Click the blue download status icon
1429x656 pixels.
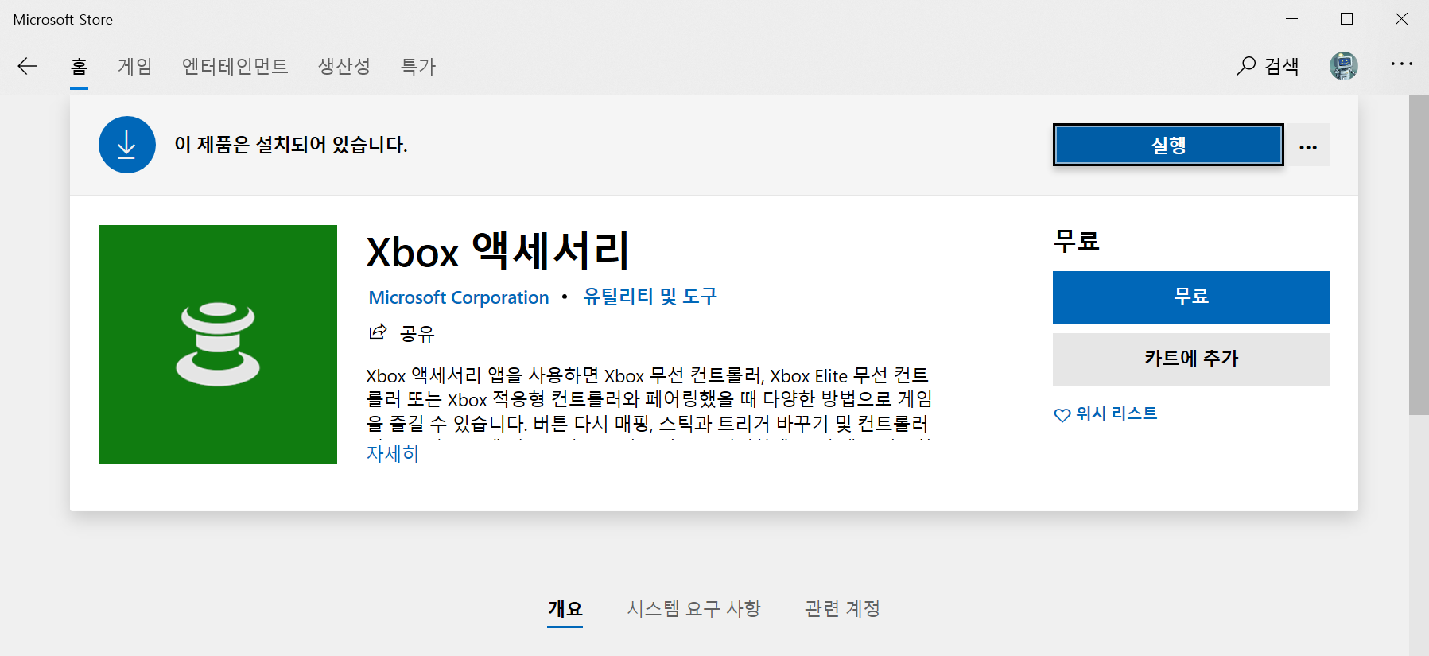pos(127,145)
